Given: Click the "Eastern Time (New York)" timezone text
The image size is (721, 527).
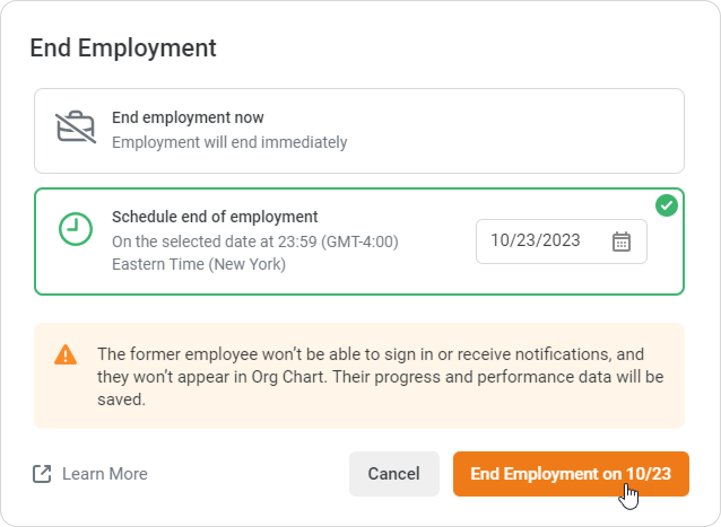Looking at the screenshot, I should click(198, 264).
